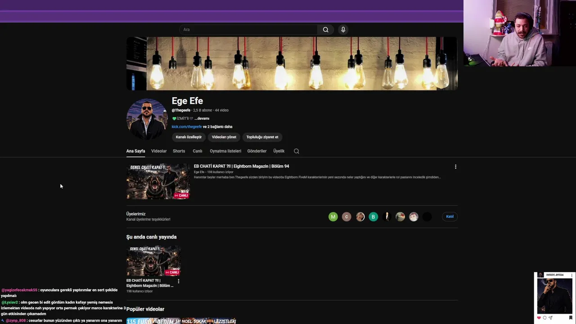Screen dimensions: 576x324
Task: Open the 'NOEL SOKAK LEZZETLERİ' popular video thumbnail
Action: (x=209, y=321)
